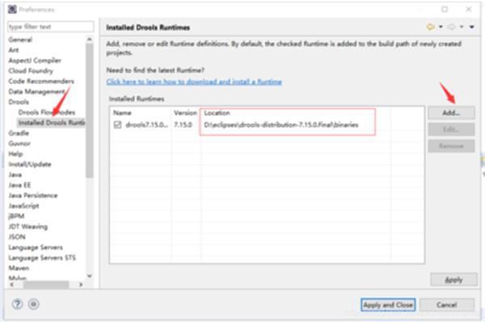The image size is (485, 323).
Task: Click the round icon next to help
Action: pos(34,304)
